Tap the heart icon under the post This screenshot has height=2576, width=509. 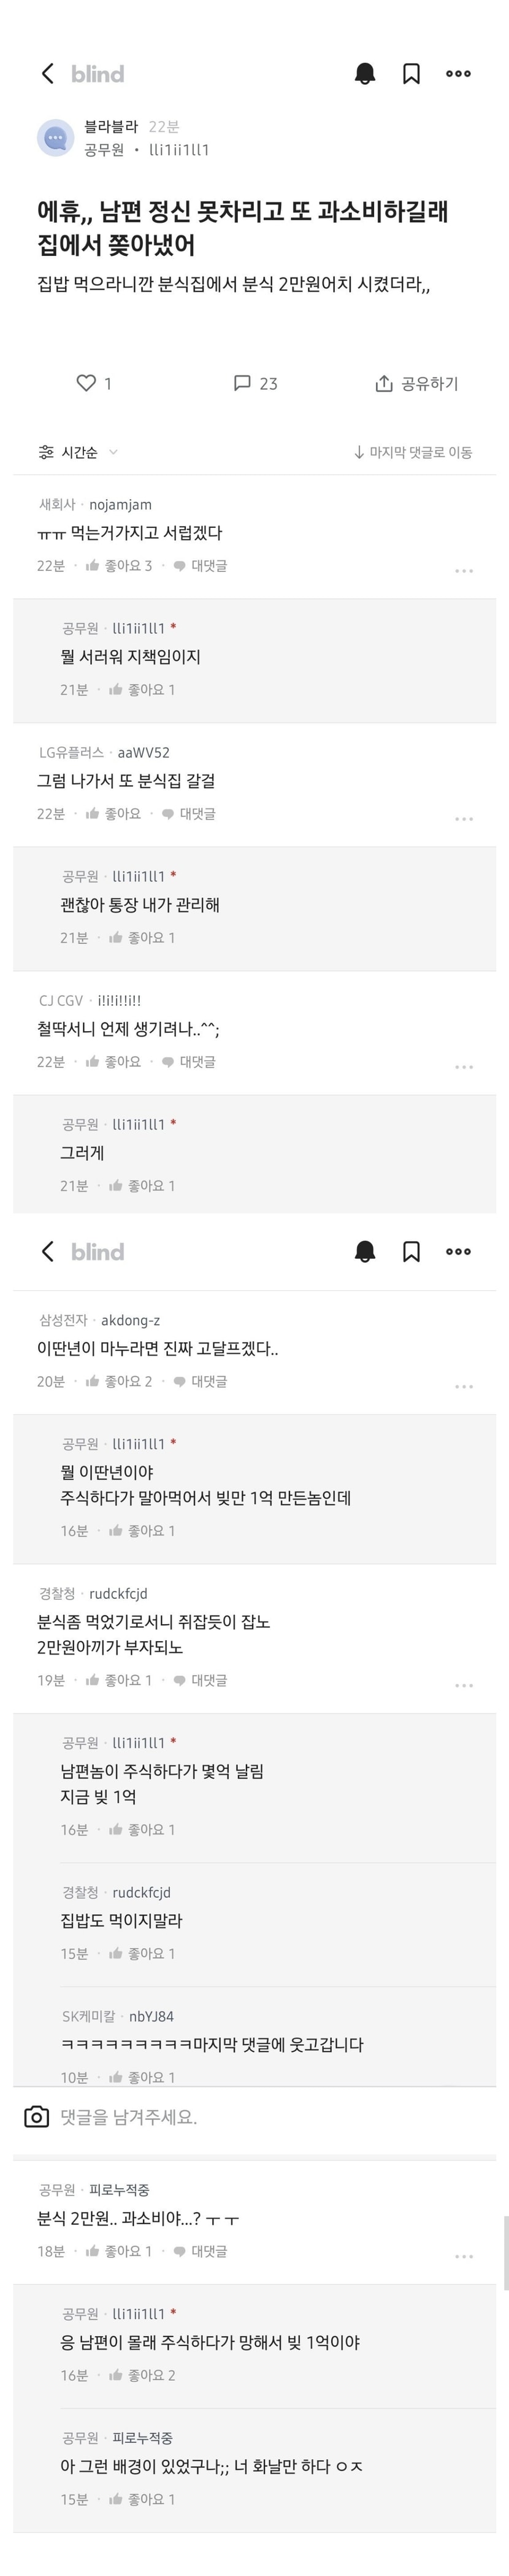(x=87, y=383)
